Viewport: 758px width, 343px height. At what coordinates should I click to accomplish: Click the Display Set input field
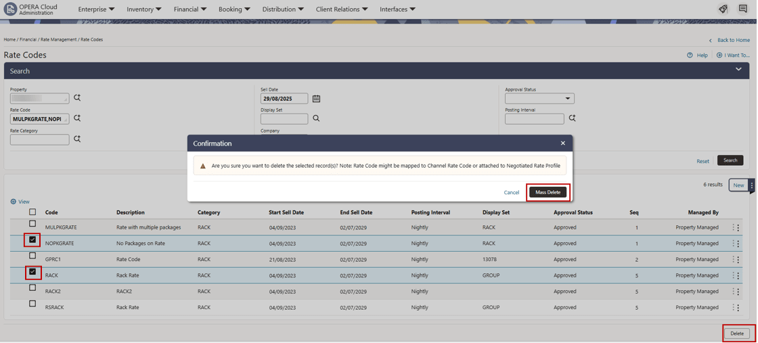tap(284, 119)
